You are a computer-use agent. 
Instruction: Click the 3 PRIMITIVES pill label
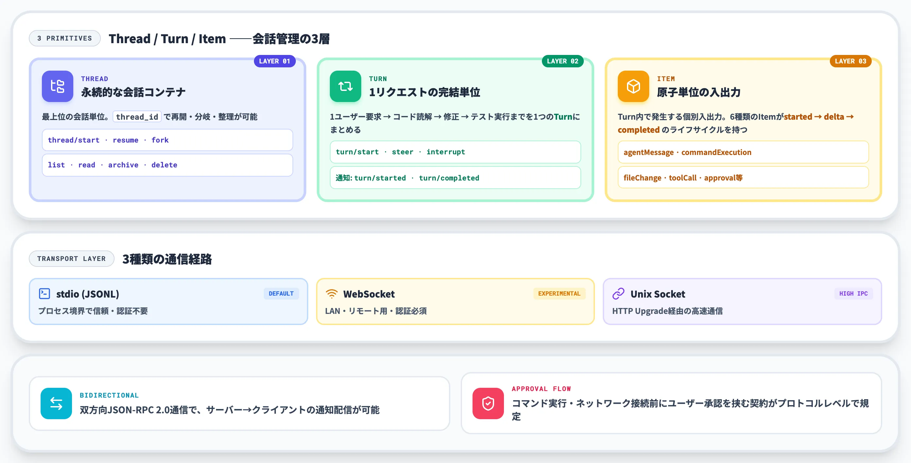point(65,38)
